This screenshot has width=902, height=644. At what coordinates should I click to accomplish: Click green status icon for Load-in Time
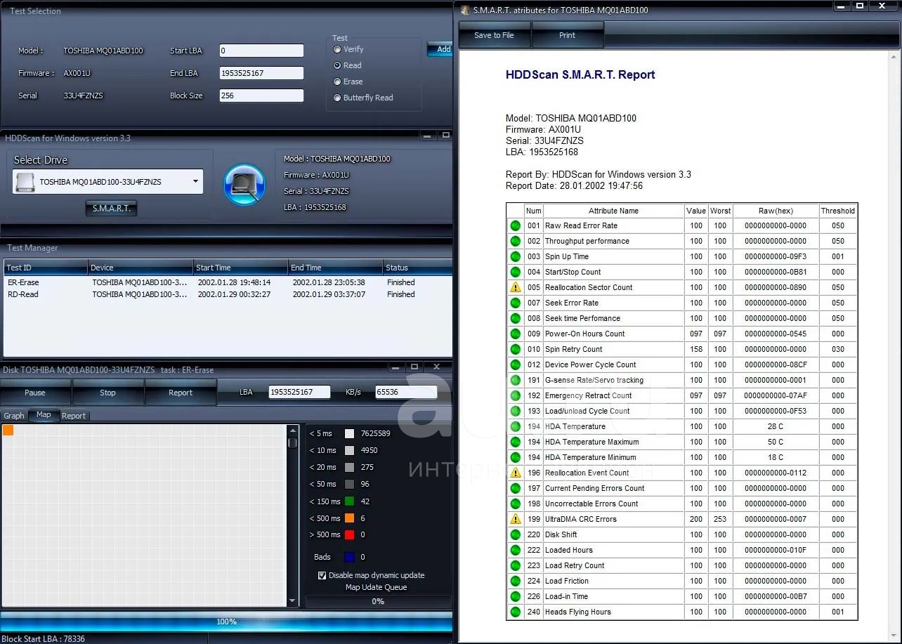pyautogui.click(x=516, y=596)
